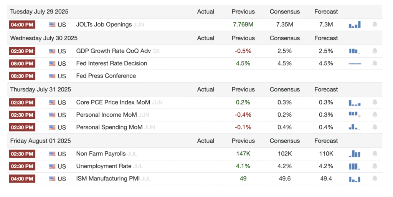Toggle notification bell for Non Farm Payrolls

coord(375,154)
